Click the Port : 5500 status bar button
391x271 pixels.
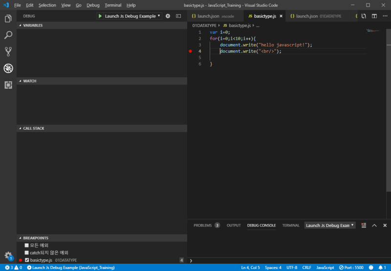pyautogui.click(x=351, y=268)
